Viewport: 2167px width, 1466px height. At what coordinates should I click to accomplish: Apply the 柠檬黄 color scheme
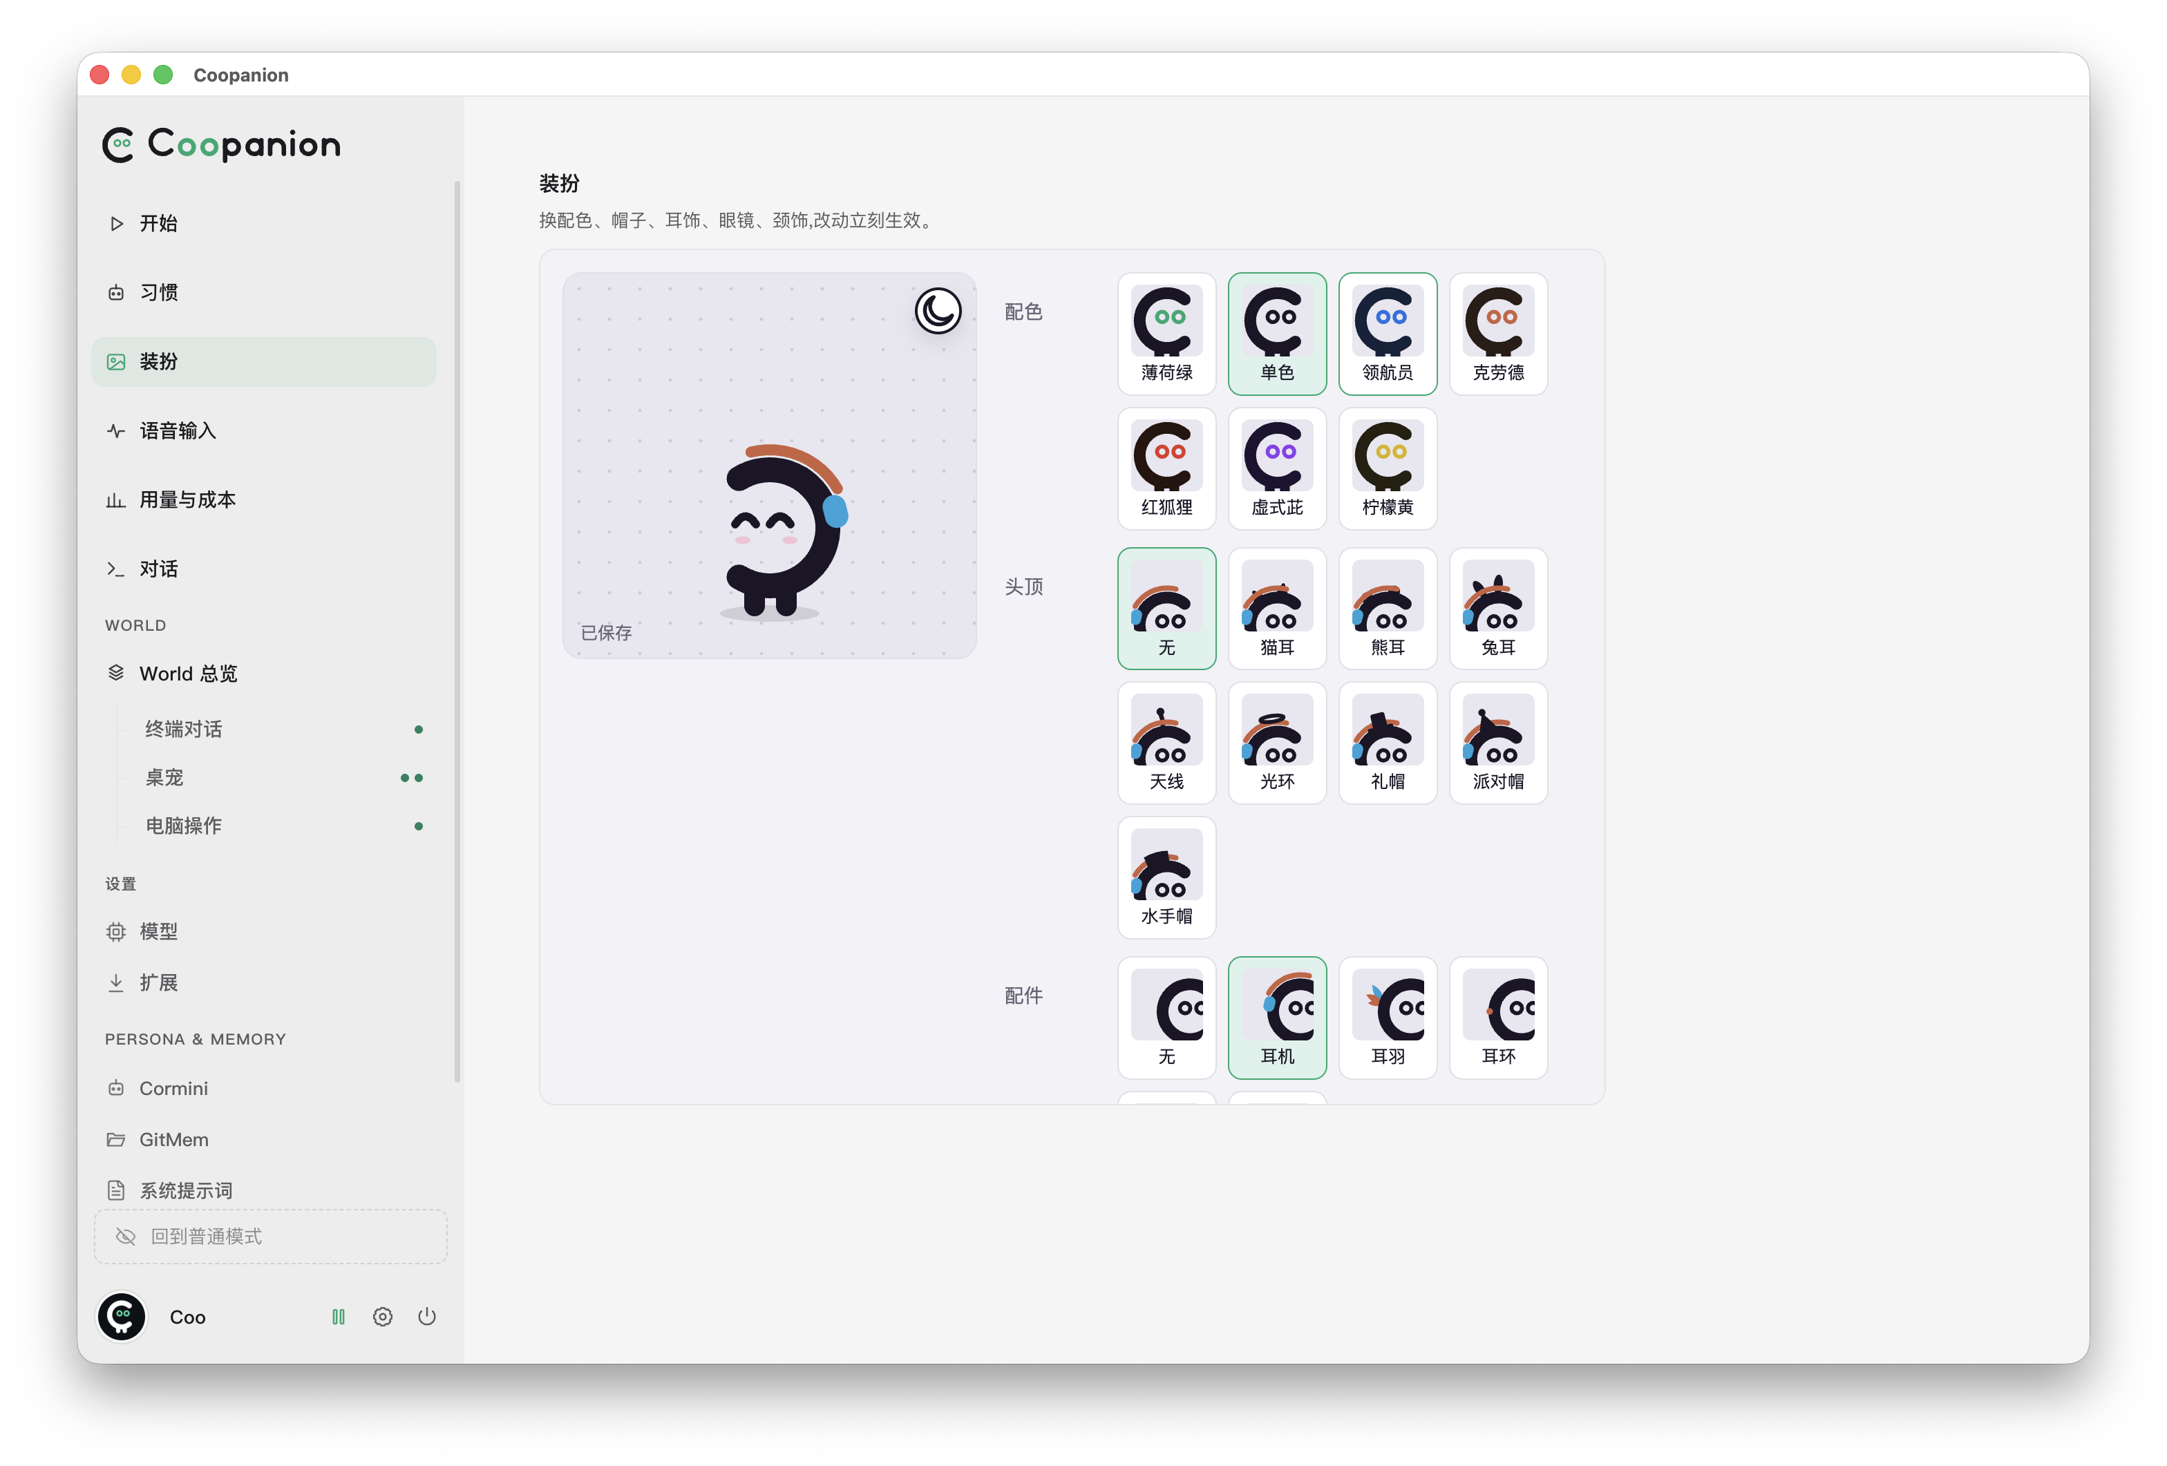pos(1388,469)
